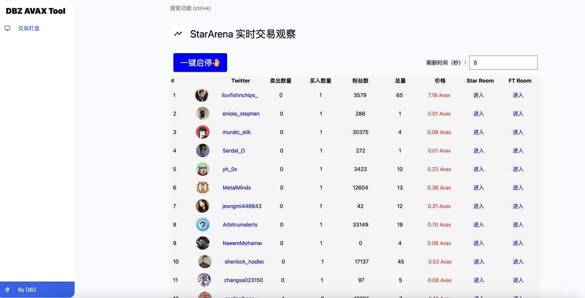Viewport: 585px width, 298px height.
Task: Open iluvfishnchips_ Twitter link
Action: point(240,95)
